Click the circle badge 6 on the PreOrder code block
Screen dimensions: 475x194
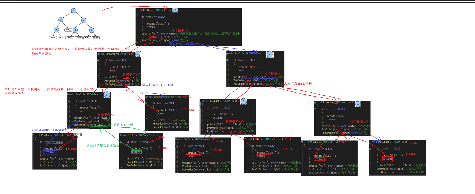358,104
